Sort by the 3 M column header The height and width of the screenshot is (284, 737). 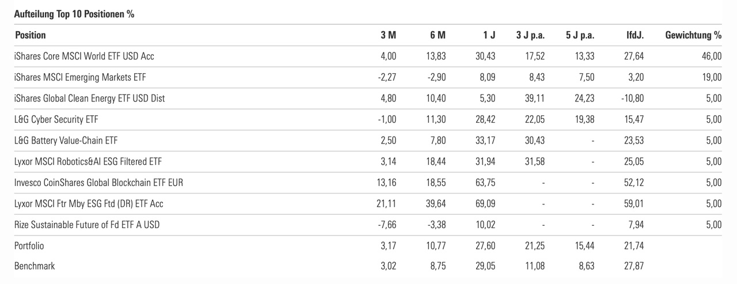[389, 35]
